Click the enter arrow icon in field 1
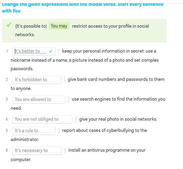 click(51, 51)
